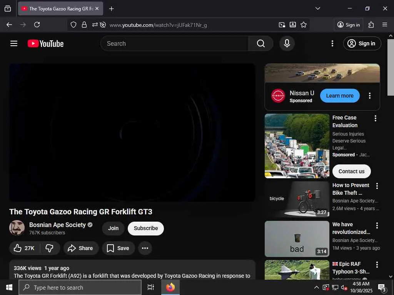
Task: Share the video using Share button
Action: pos(81,248)
